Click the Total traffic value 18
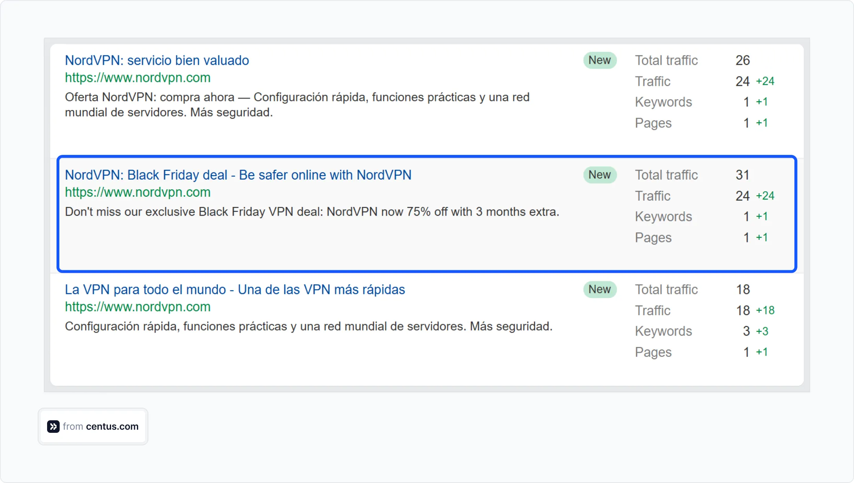854x483 pixels. [x=742, y=289]
